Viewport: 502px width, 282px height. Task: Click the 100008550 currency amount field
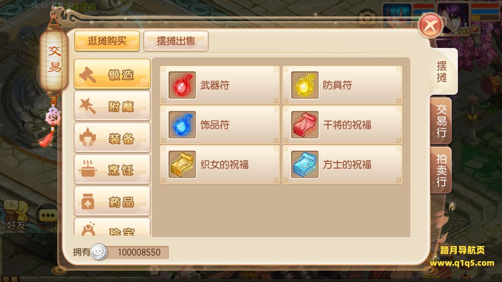(x=137, y=252)
